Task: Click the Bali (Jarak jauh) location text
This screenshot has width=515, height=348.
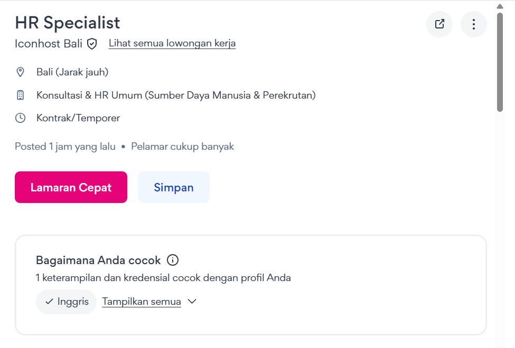Action: pos(72,72)
